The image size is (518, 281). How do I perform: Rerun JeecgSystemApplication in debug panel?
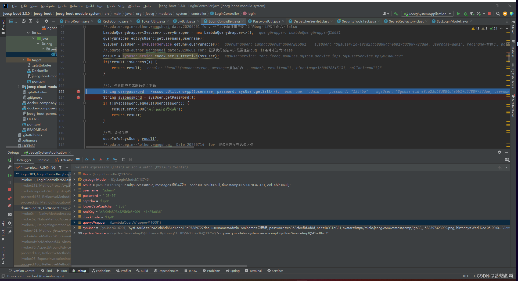tap(10, 160)
